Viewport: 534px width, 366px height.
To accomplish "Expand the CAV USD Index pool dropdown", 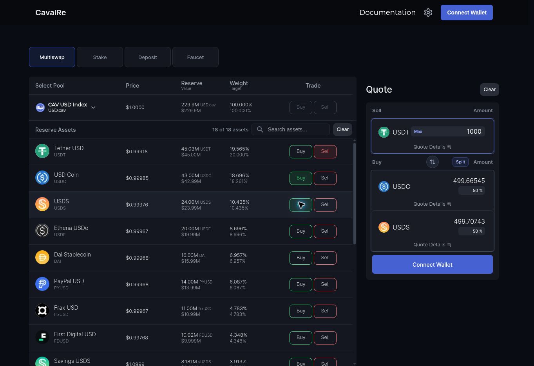I will tap(93, 108).
